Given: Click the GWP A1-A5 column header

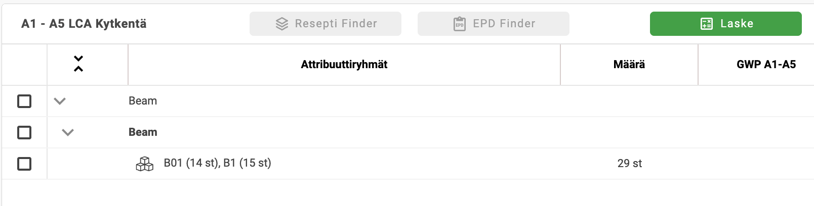Looking at the screenshot, I should pyautogui.click(x=766, y=65).
